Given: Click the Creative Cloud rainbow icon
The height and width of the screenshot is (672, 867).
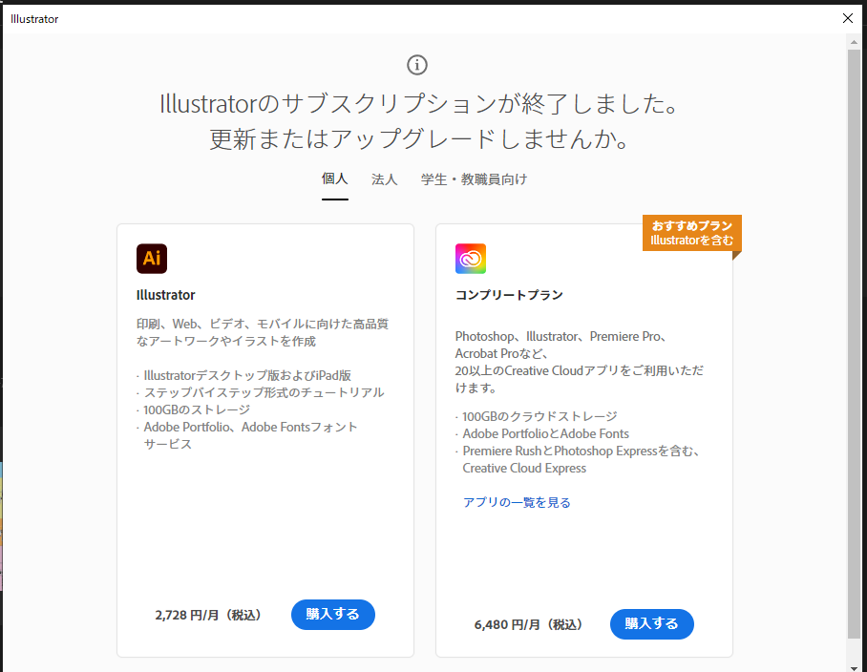Looking at the screenshot, I should tap(471, 259).
